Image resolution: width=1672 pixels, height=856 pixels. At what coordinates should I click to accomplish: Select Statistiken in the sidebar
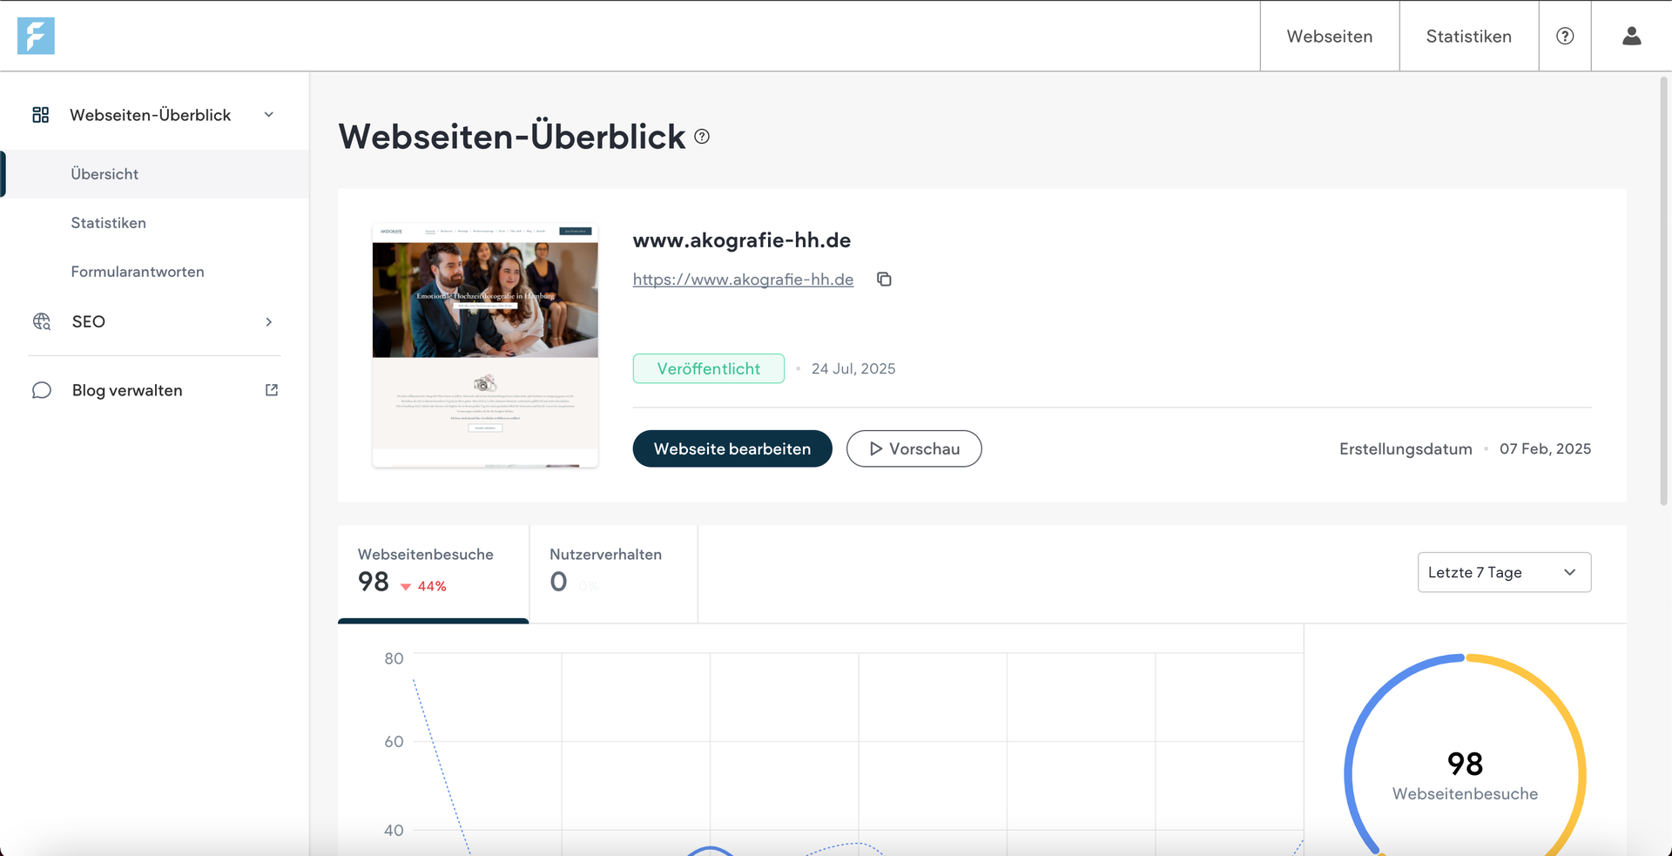pyautogui.click(x=155, y=223)
